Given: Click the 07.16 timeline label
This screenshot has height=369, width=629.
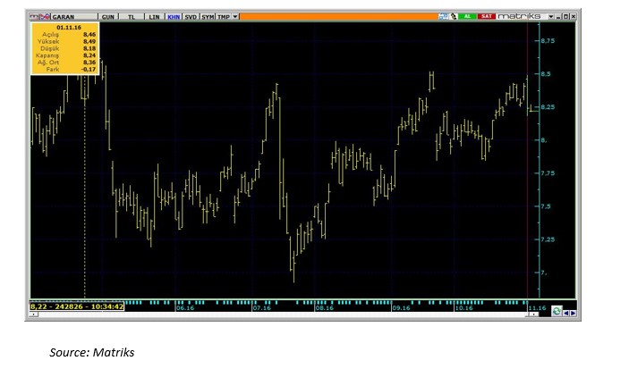Looking at the screenshot, I should (261, 307).
